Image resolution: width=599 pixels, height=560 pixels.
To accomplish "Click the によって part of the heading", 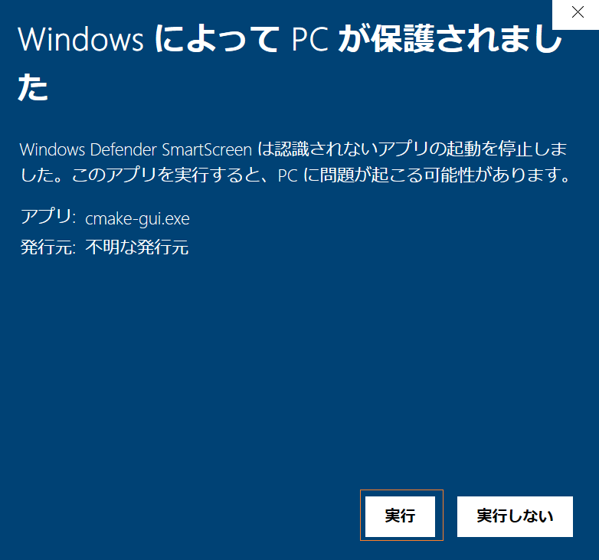I will (x=216, y=39).
